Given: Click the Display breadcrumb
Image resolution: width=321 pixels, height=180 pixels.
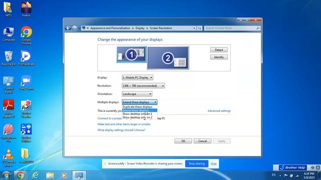Looking at the screenshot, I should [140, 28].
